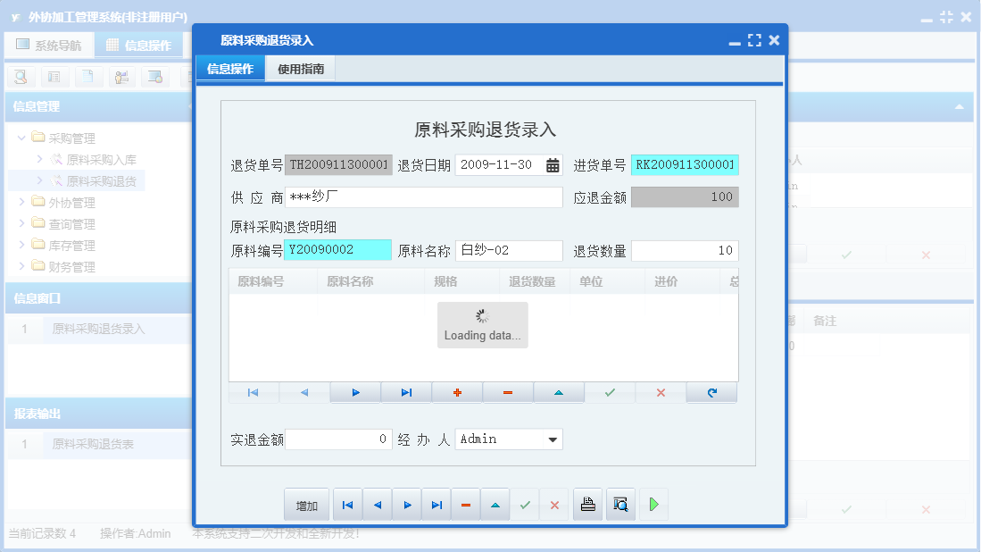The image size is (981, 552).
Task: Open print preview with the magnifier icon
Action: click(x=619, y=504)
